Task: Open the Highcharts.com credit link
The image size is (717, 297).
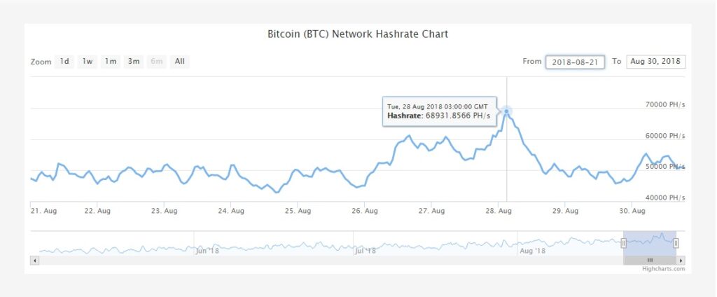Action: [x=664, y=269]
